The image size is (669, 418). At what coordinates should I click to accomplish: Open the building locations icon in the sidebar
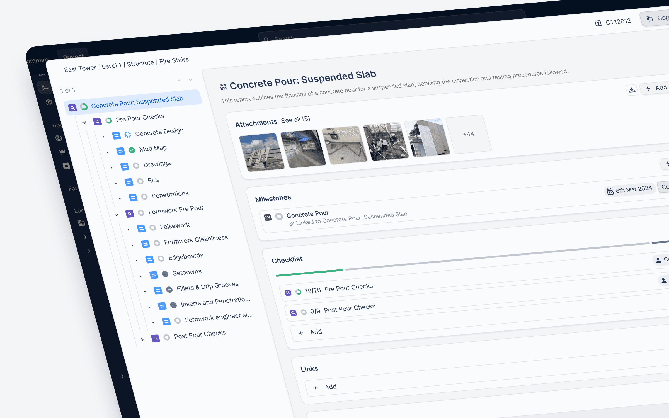click(81, 223)
